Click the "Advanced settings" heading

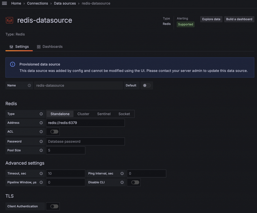(x=25, y=163)
